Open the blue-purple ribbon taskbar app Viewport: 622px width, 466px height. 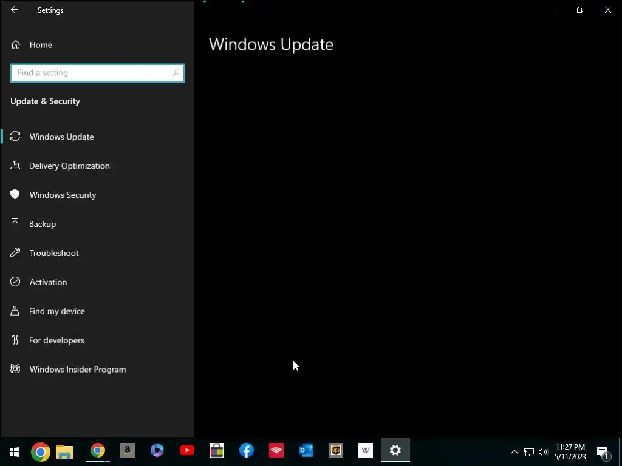click(x=157, y=450)
